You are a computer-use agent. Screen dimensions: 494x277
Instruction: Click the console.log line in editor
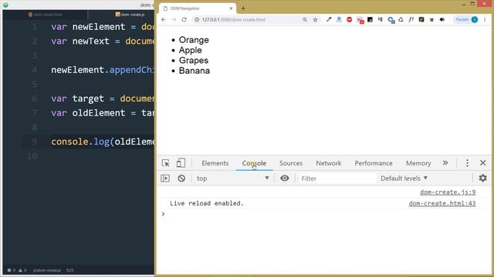pos(103,142)
